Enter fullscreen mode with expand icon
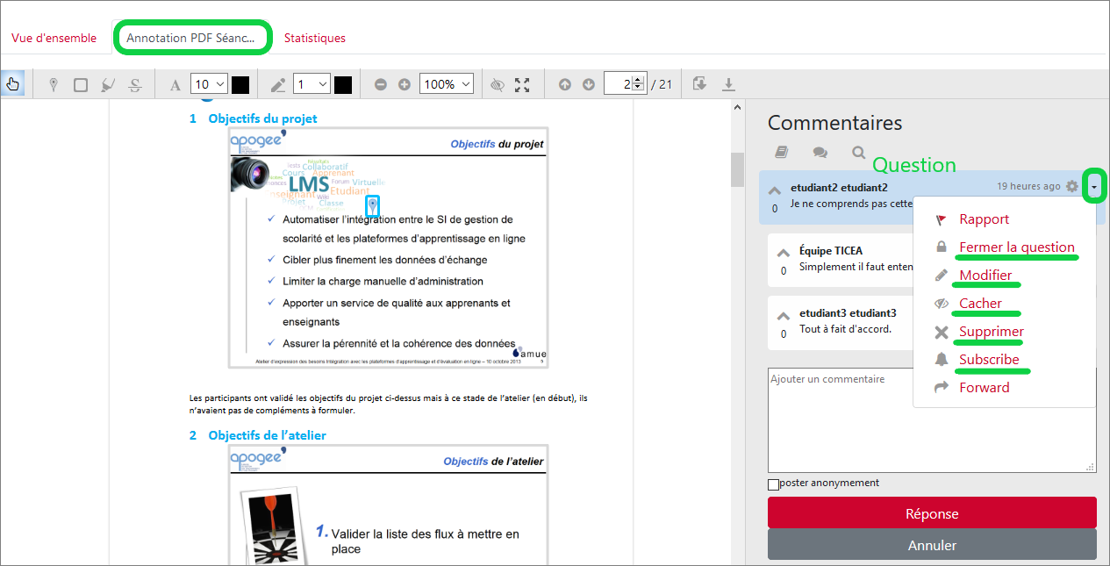1110x566 pixels. pyautogui.click(x=522, y=84)
